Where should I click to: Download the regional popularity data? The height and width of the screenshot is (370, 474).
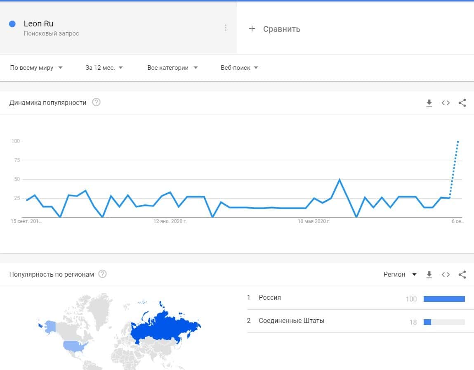point(429,275)
